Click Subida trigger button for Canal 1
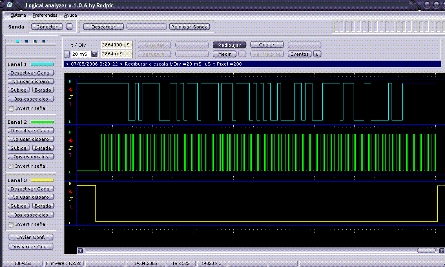445x267 pixels. pos(18,90)
